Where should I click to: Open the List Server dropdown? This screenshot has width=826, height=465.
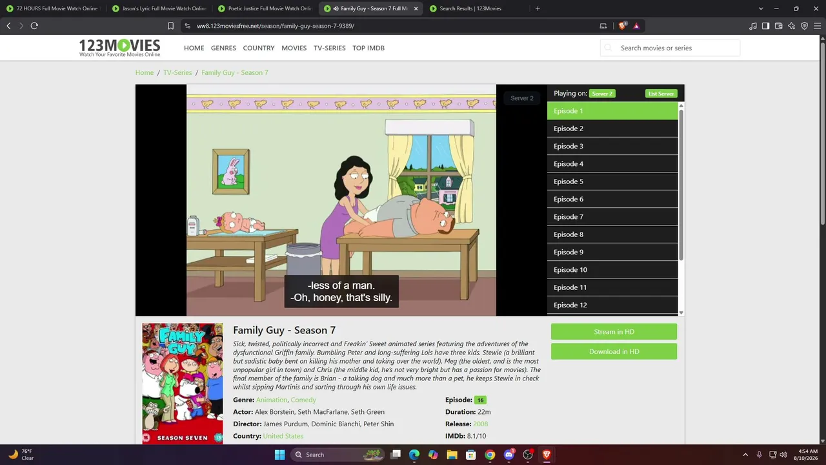point(661,94)
